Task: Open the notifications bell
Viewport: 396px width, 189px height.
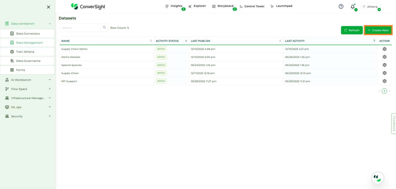Action: point(353,7)
